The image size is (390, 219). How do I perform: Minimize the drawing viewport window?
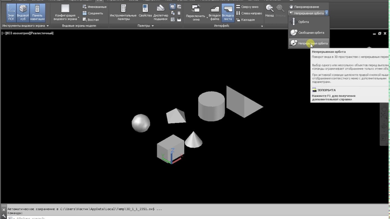(374, 34)
